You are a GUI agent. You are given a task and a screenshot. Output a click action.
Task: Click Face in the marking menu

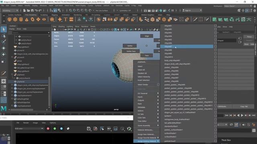tap(147, 56)
